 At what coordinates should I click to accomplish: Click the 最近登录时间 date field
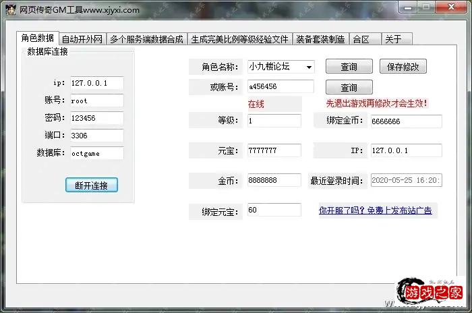[x=407, y=180]
